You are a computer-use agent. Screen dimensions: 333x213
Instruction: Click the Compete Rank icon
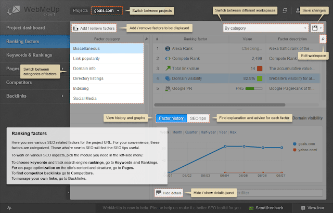168,59
